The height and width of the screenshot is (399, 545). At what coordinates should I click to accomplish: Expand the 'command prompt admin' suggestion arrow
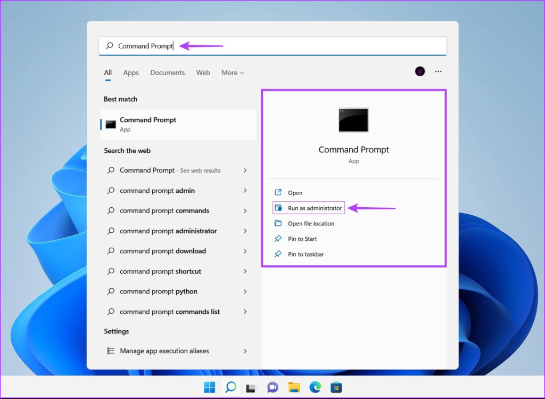[x=245, y=191]
